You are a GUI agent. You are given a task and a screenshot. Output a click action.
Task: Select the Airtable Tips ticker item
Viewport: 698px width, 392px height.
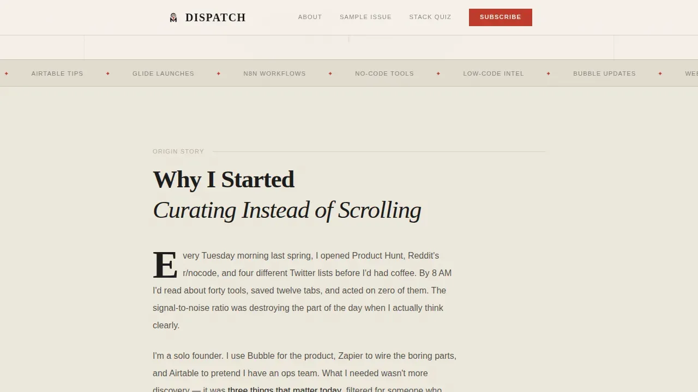click(x=57, y=73)
